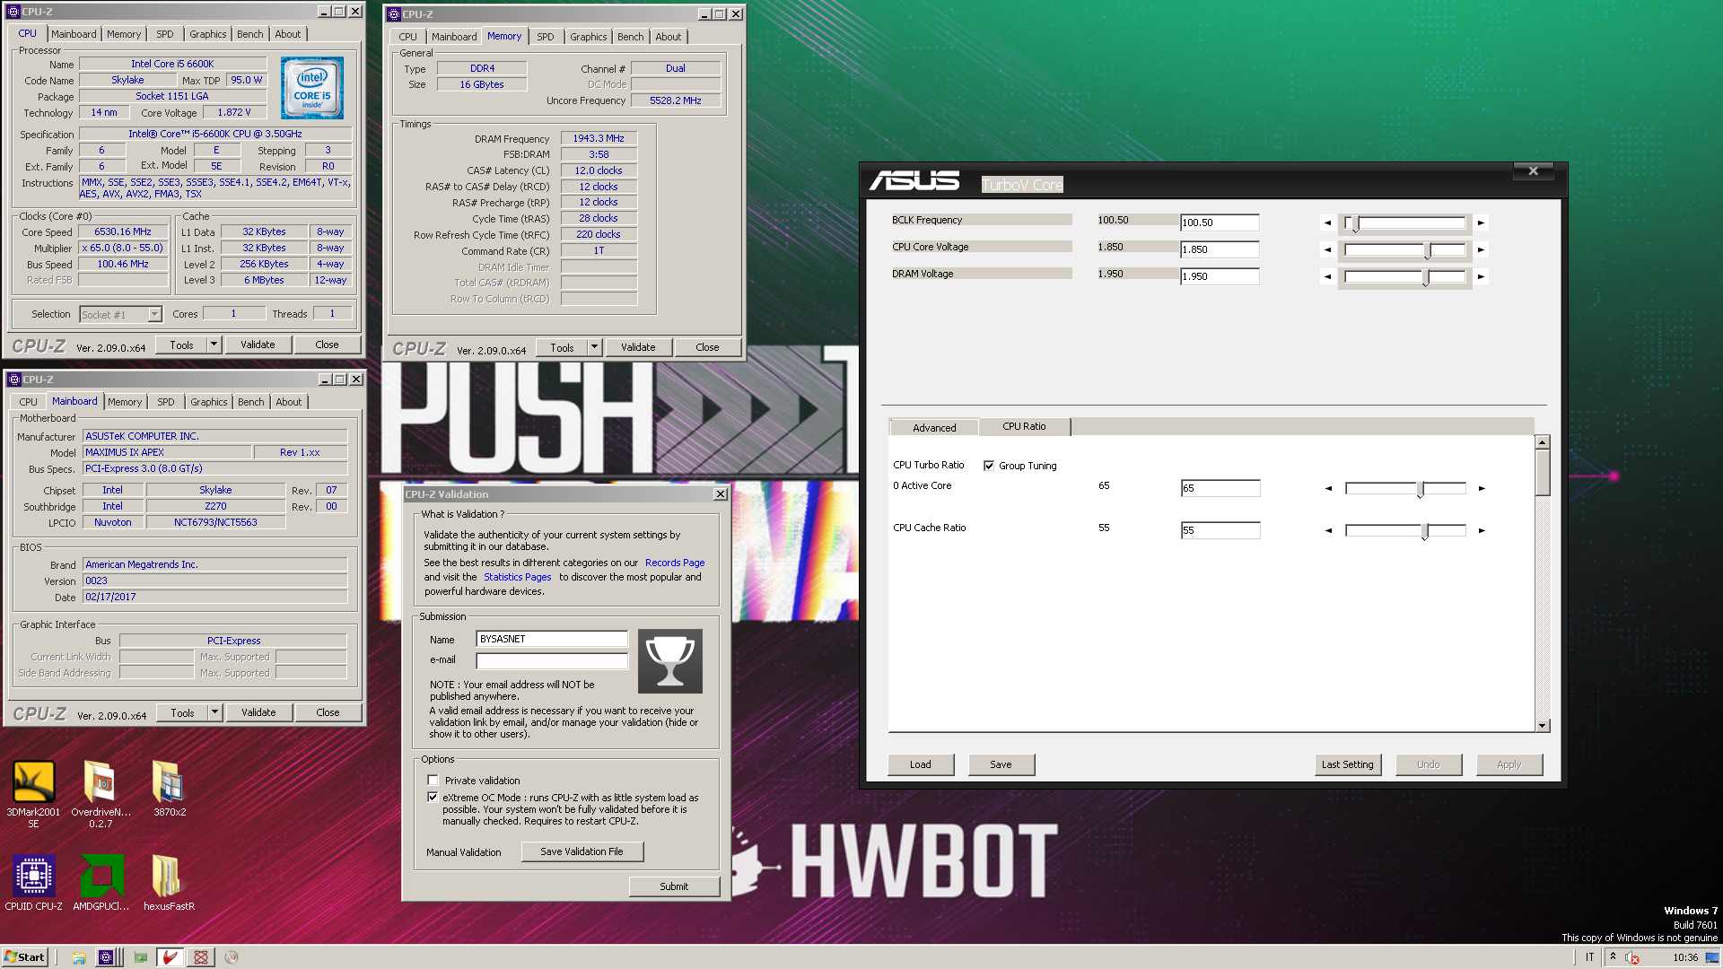The width and height of the screenshot is (1723, 969).
Task: Open the Mainboard tab in the CPU window
Action: point(74,34)
